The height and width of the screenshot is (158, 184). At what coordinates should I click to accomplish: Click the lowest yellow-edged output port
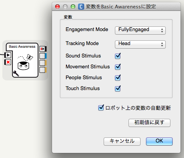tap(43, 70)
